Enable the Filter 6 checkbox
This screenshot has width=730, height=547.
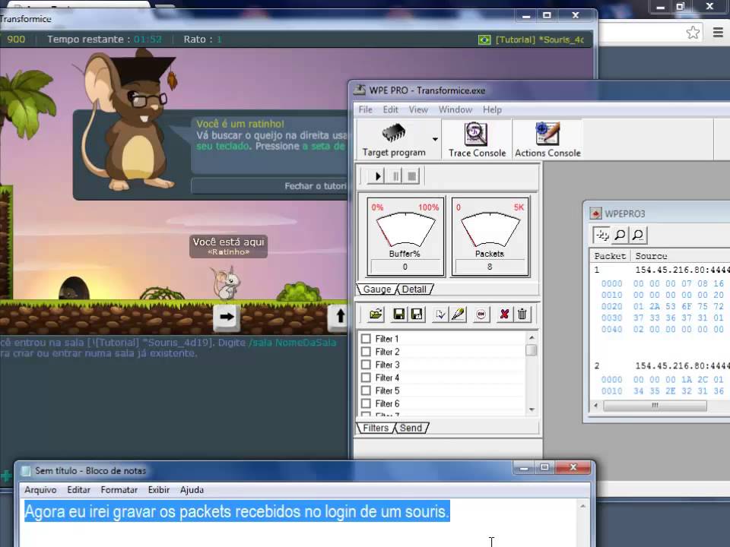366,403
